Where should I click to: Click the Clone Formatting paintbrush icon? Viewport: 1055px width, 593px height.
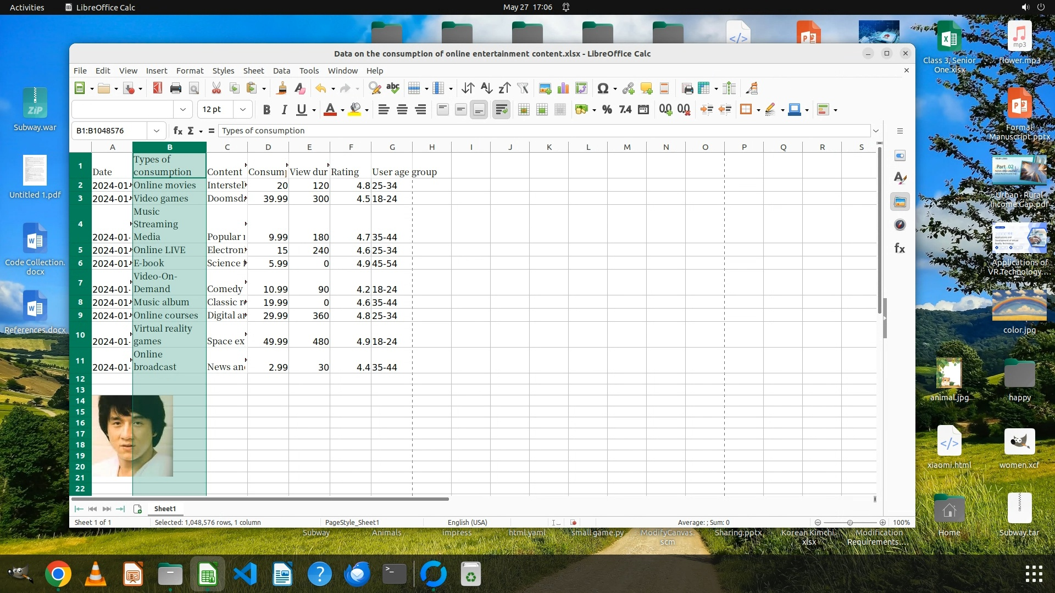click(281, 88)
